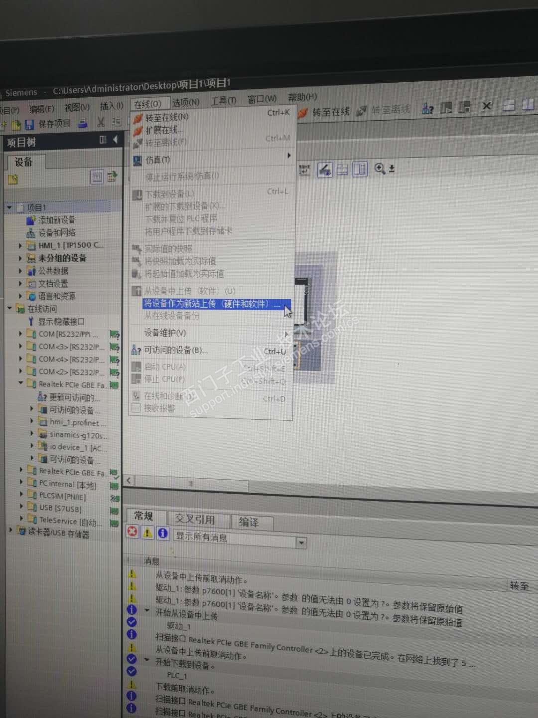Click green status icon beside PLCSIM [PN/IE]
The height and width of the screenshot is (718, 538).
(x=114, y=498)
